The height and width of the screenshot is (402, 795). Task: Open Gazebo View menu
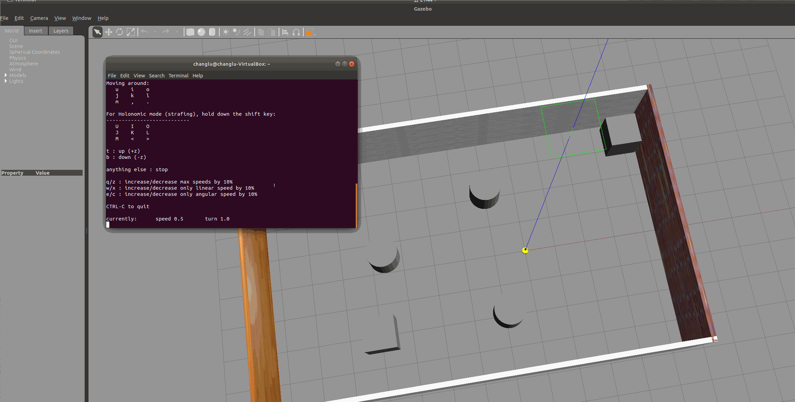coord(60,18)
